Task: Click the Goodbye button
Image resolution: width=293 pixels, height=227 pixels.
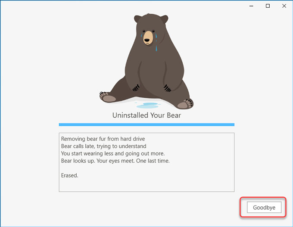Action: [x=264, y=207]
